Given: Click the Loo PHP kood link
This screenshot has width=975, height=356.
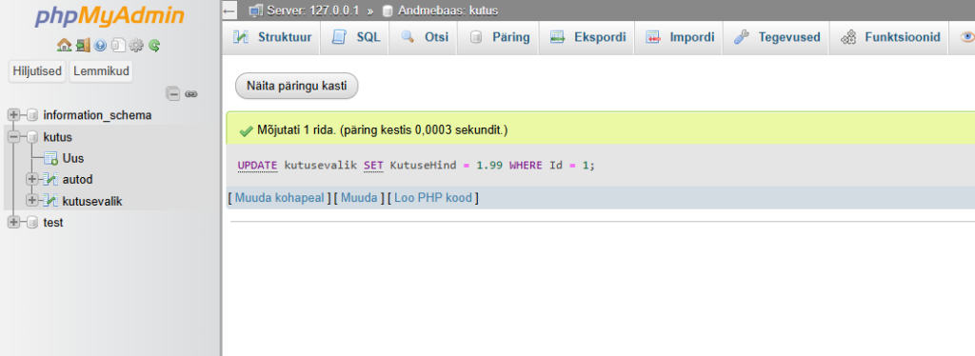Looking at the screenshot, I should [x=434, y=198].
